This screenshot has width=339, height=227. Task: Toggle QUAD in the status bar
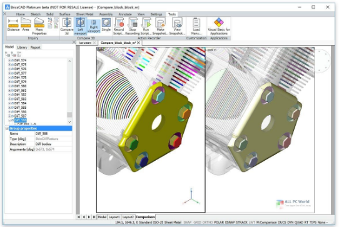299,222
